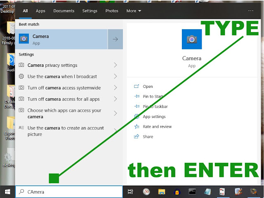Expand Camera app details arrow

tap(115, 39)
